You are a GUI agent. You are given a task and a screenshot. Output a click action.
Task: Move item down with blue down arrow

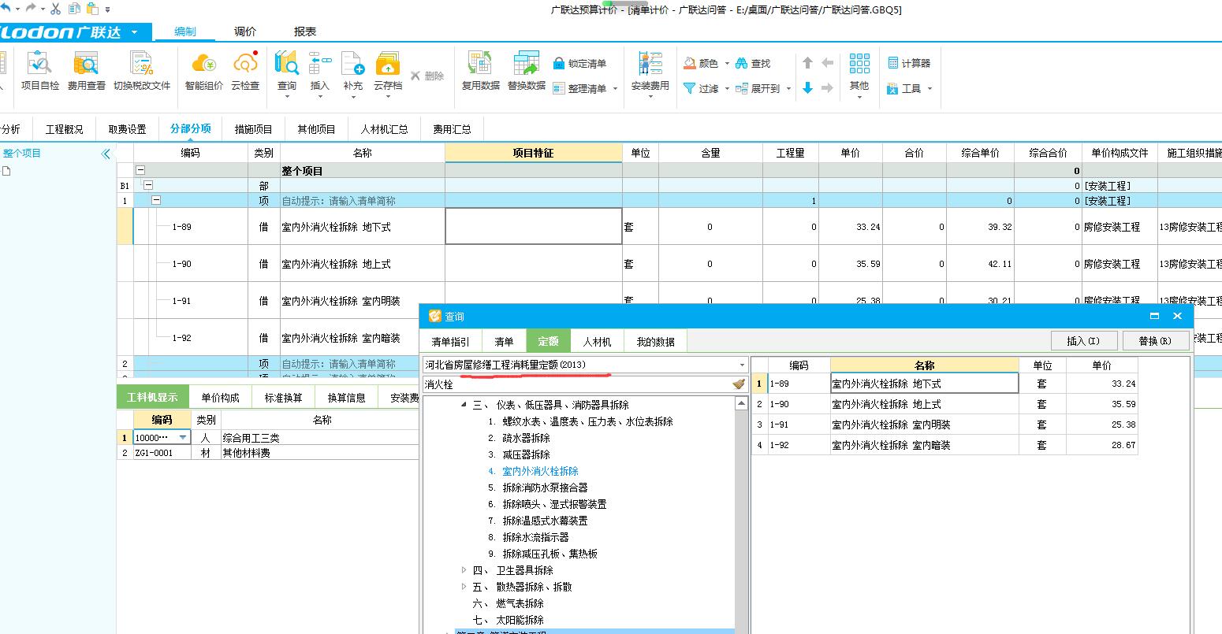point(807,88)
